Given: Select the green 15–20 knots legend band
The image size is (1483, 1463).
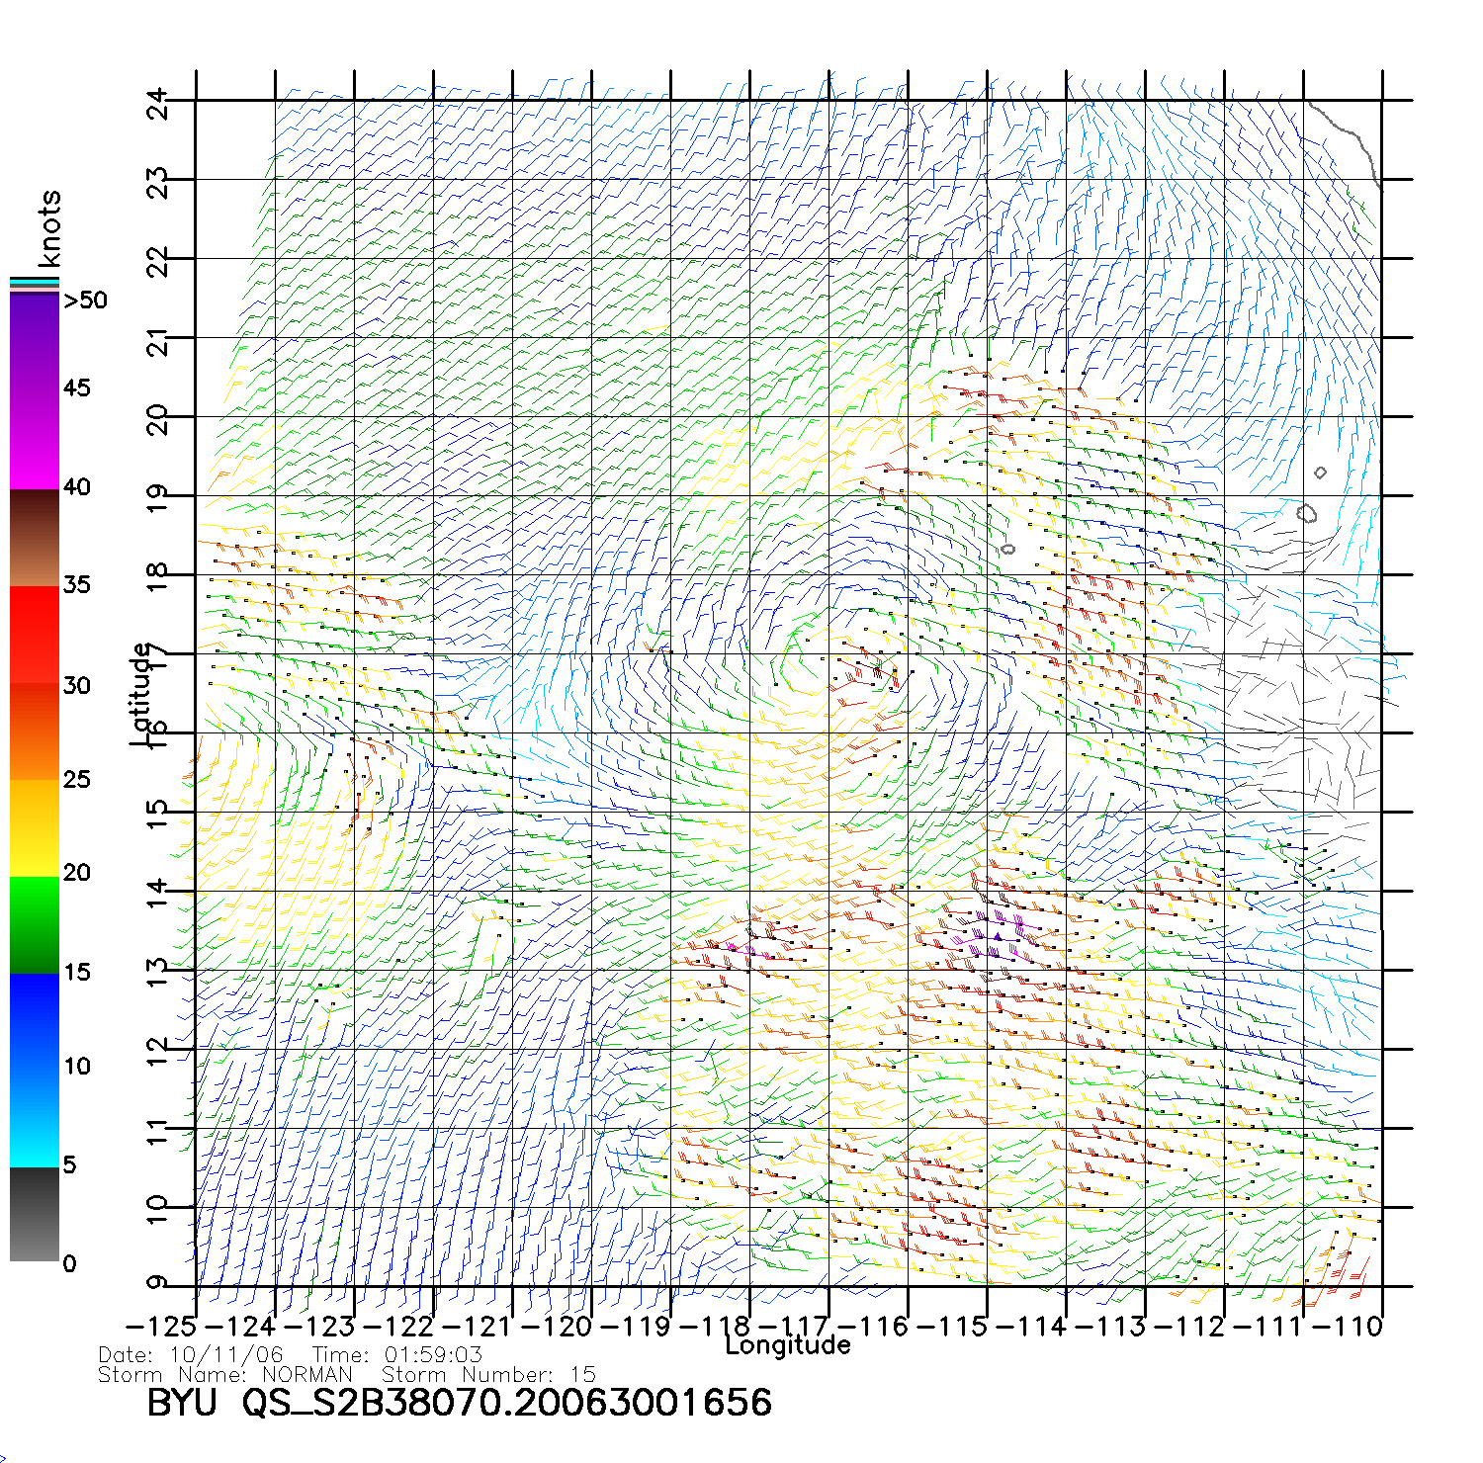Looking at the screenshot, I should coord(35,924).
